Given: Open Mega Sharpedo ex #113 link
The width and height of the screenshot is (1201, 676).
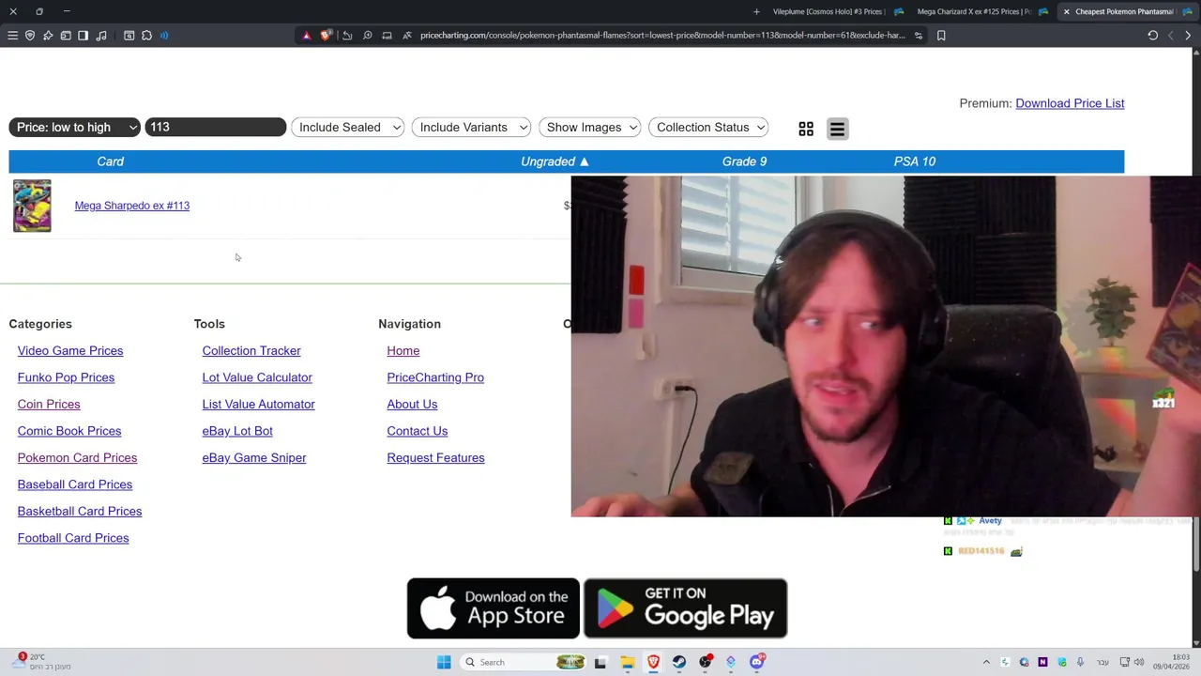Looking at the screenshot, I should click(x=132, y=206).
